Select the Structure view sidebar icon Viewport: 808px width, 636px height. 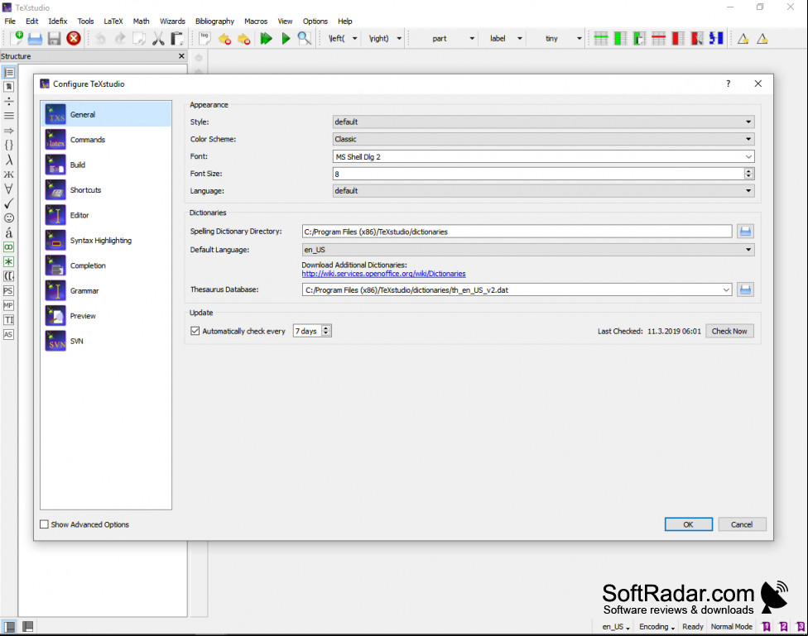tap(9, 73)
